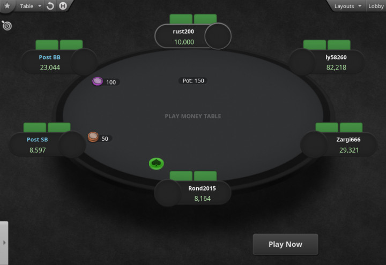Open the Table dropdown menu

30,6
